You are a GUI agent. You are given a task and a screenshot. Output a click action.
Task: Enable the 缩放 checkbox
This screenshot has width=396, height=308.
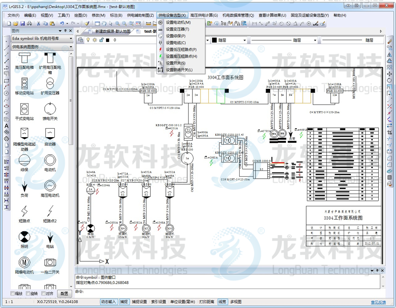click(x=13, y=294)
